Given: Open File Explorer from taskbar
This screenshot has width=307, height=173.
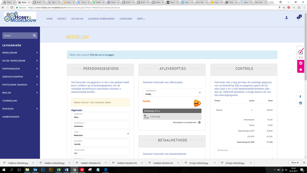Looking at the screenshot, I should click(x=27, y=170).
